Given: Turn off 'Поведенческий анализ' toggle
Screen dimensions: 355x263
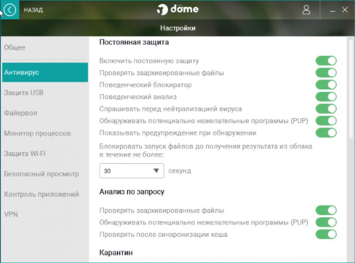Looking at the screenshot, I should (x=326, y=97).
